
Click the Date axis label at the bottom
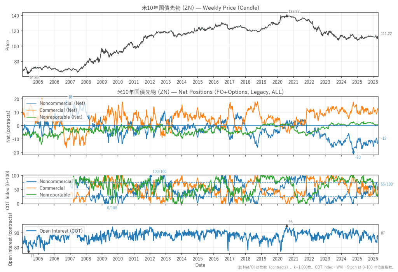[200, 265]
